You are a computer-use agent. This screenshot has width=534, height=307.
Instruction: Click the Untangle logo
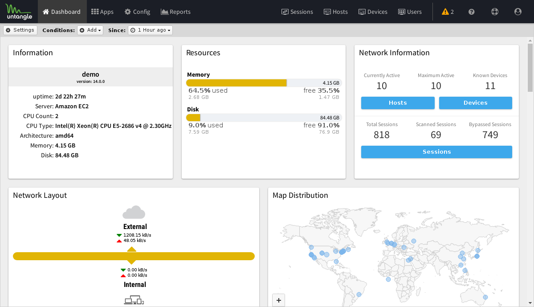click(x=19, y=12)
